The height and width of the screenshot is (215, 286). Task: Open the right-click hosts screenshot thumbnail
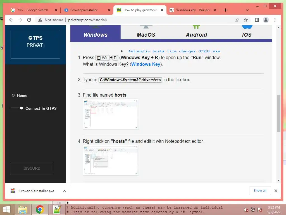[111, 160]
